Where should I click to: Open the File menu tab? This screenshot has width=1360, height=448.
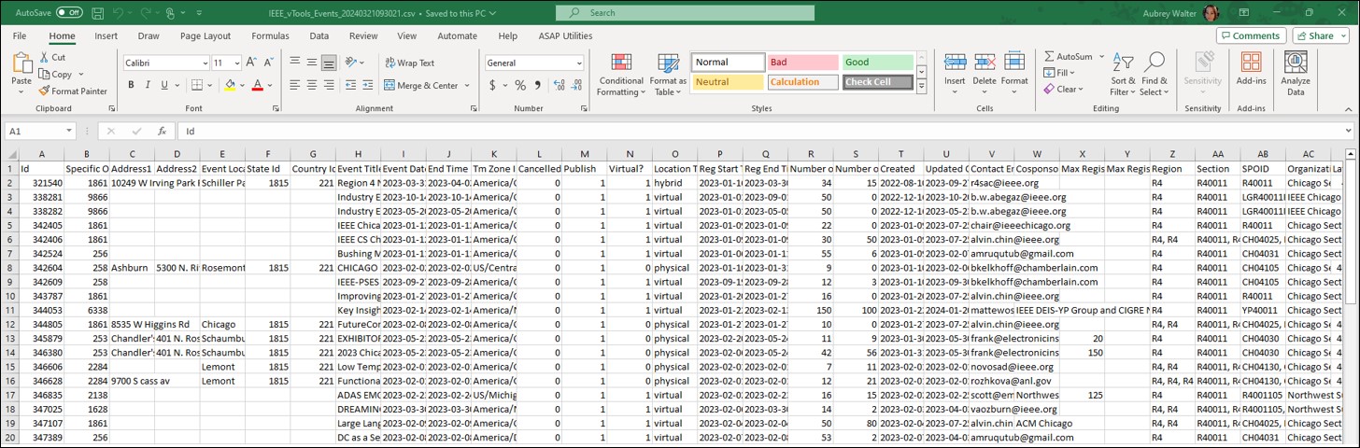tap(19, 36)
